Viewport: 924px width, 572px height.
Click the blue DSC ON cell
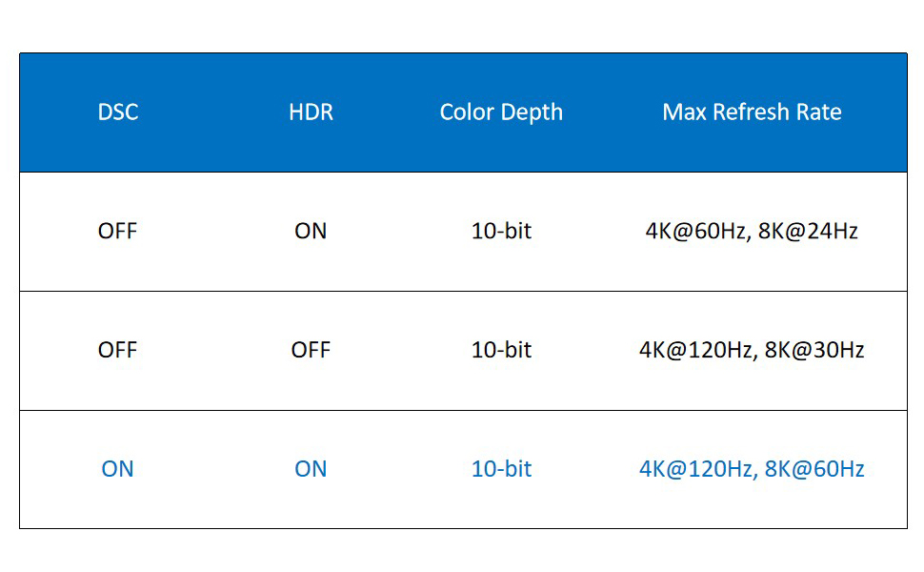point(118,469)
